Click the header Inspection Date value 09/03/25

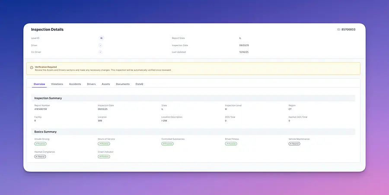[244, 45]
